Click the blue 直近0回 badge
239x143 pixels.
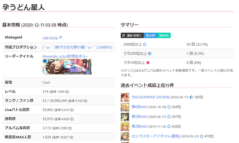[x=151, y=35]
